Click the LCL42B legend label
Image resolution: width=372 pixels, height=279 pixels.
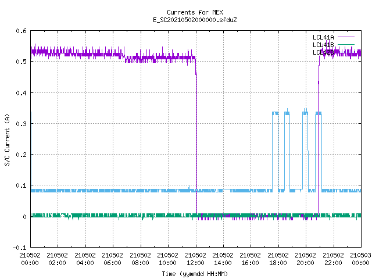tap(323, 52)
